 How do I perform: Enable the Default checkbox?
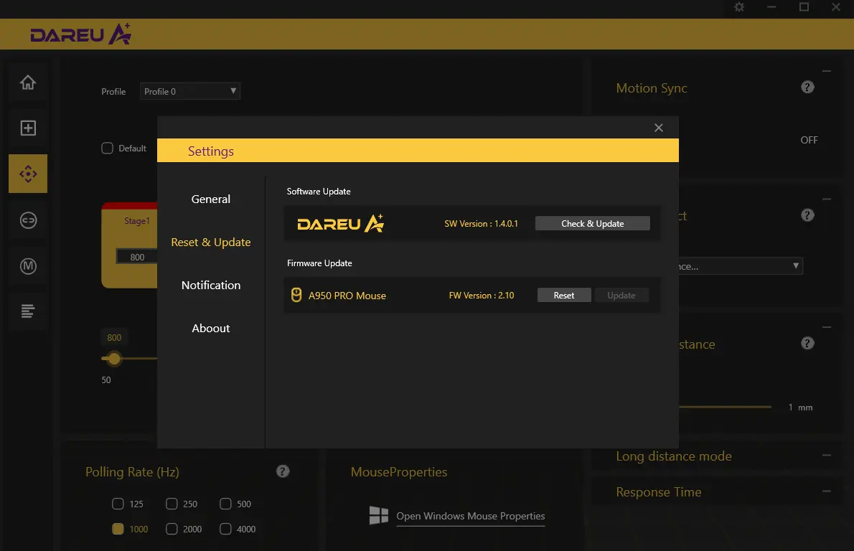(x=108, y=148)
